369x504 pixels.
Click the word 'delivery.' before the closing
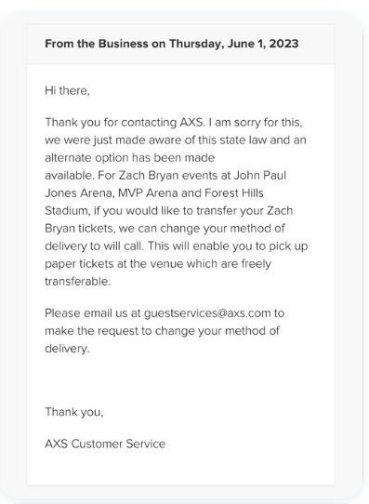coord(67,349)
